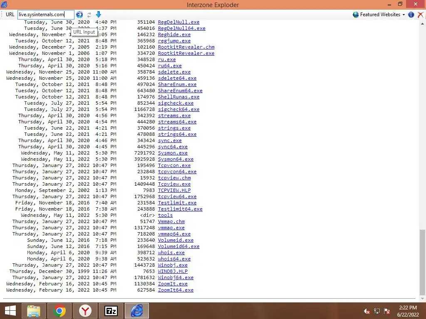
Task: Open the RegDelNull64.exe link
Action: (181, 28)
